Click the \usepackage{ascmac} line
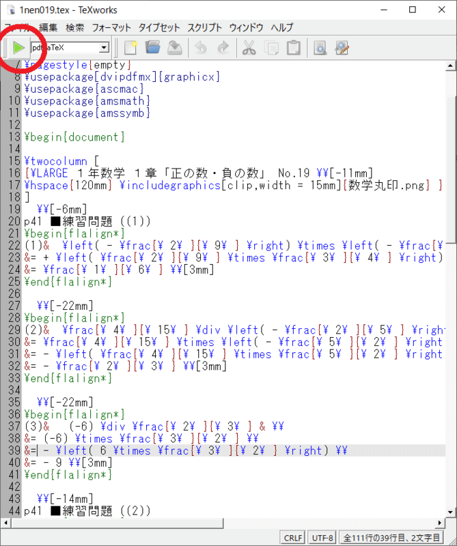The width and height of the screenshot is (457, 546). pyautogui.click(x=84, y=89)
